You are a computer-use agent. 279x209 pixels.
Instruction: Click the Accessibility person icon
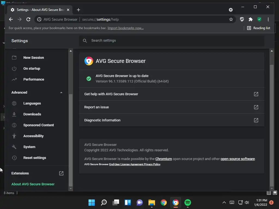14,136
